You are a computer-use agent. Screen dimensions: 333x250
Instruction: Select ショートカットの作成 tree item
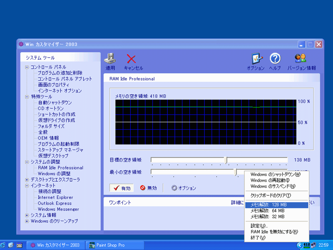click(57, 114)
